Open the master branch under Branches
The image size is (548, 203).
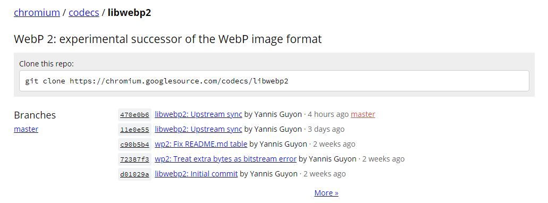point(26,129)
